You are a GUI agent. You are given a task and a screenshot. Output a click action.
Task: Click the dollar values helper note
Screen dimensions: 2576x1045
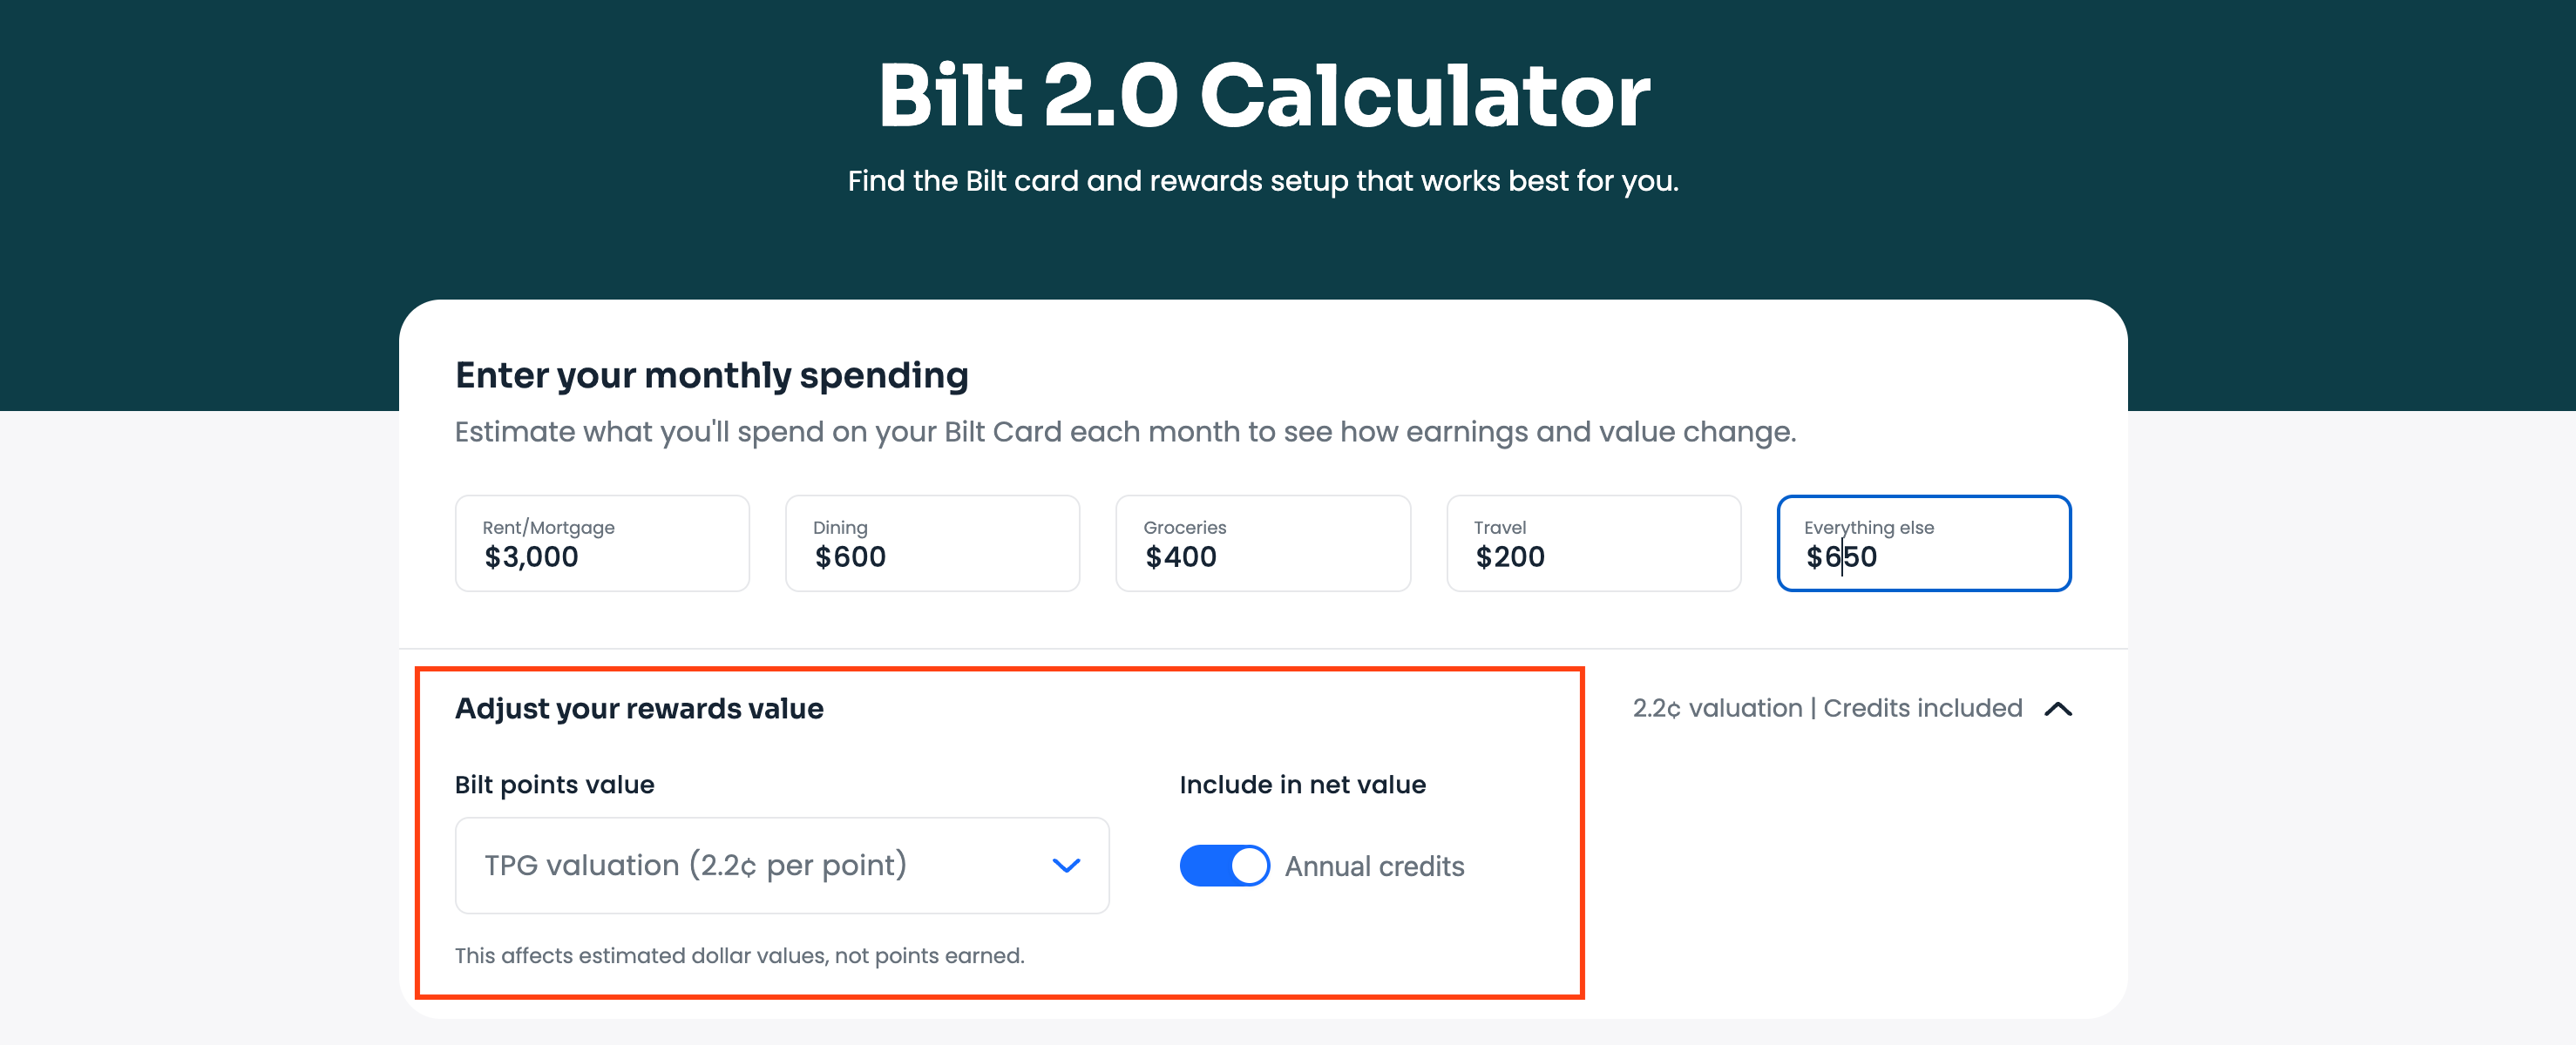[739, 956]
